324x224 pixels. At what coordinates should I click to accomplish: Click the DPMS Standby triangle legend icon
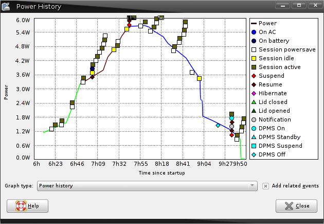(254, 137)
